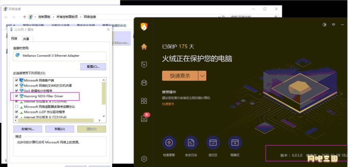Minimize the Huorong window
The width and height of the screenshot is (348, 167).
[343, 24]
